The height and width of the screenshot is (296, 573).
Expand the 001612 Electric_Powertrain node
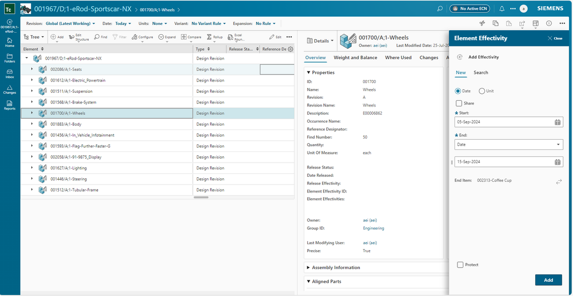31,80
